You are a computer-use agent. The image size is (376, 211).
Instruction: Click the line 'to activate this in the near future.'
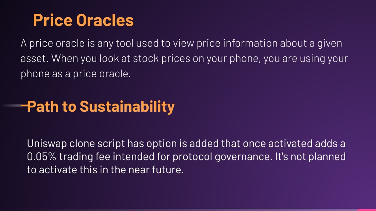click(x=105, y=170)
